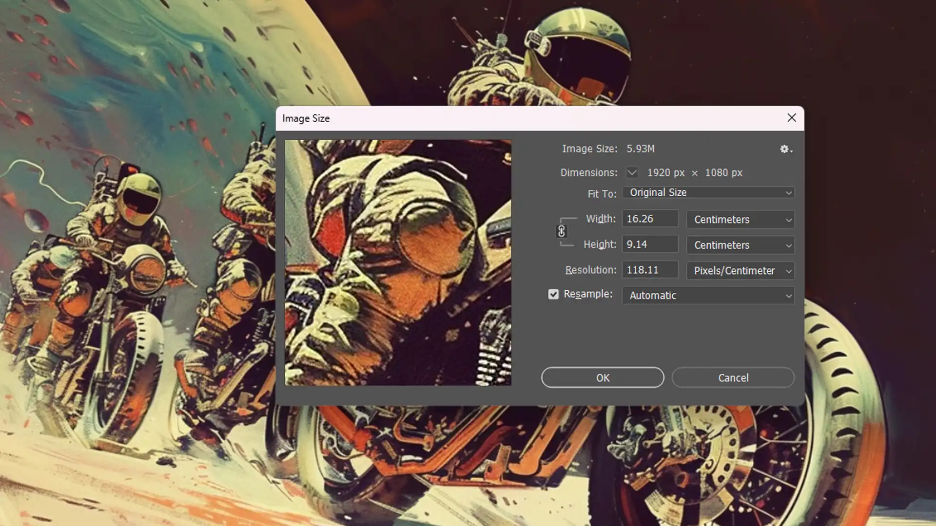This screenshot has width=936, height=526.
Task: Click the image preview thumbnail in the dialog
Action: [398, 263]
